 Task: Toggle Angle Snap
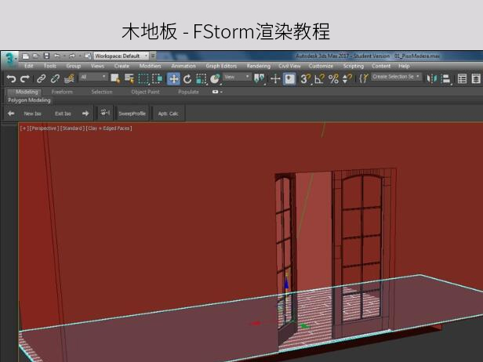tap(319, 78)
